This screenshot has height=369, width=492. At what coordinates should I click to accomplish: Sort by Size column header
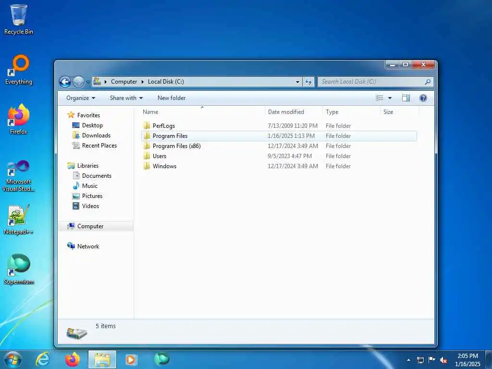point(399,111)
